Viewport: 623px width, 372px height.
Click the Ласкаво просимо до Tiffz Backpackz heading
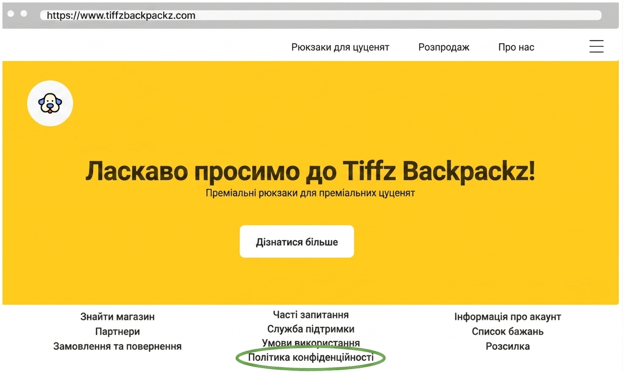coord(310,172)
